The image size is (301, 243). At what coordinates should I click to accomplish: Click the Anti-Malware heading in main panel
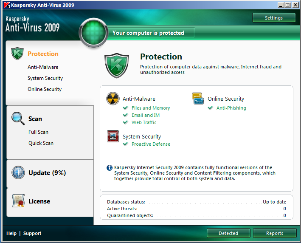(x=139, y=99)
